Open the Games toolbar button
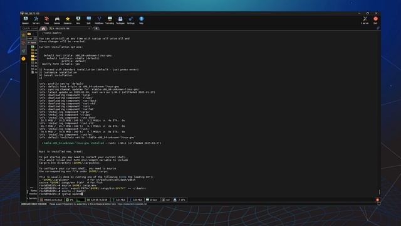The height and width of the screenshot is (226, 401). [x=57, y=20]
